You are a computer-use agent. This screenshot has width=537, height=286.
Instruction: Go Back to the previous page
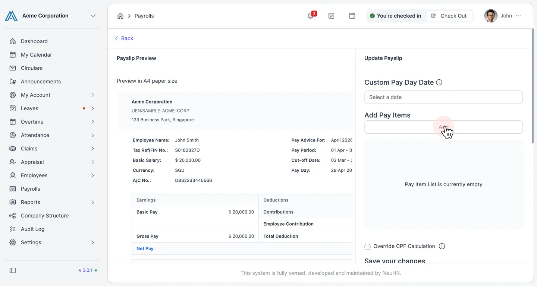point(124,38)
